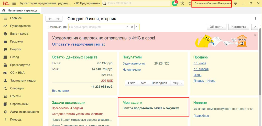
Task: Open the history clock icon
Action: pyautogui.click(x=182, y=3)
